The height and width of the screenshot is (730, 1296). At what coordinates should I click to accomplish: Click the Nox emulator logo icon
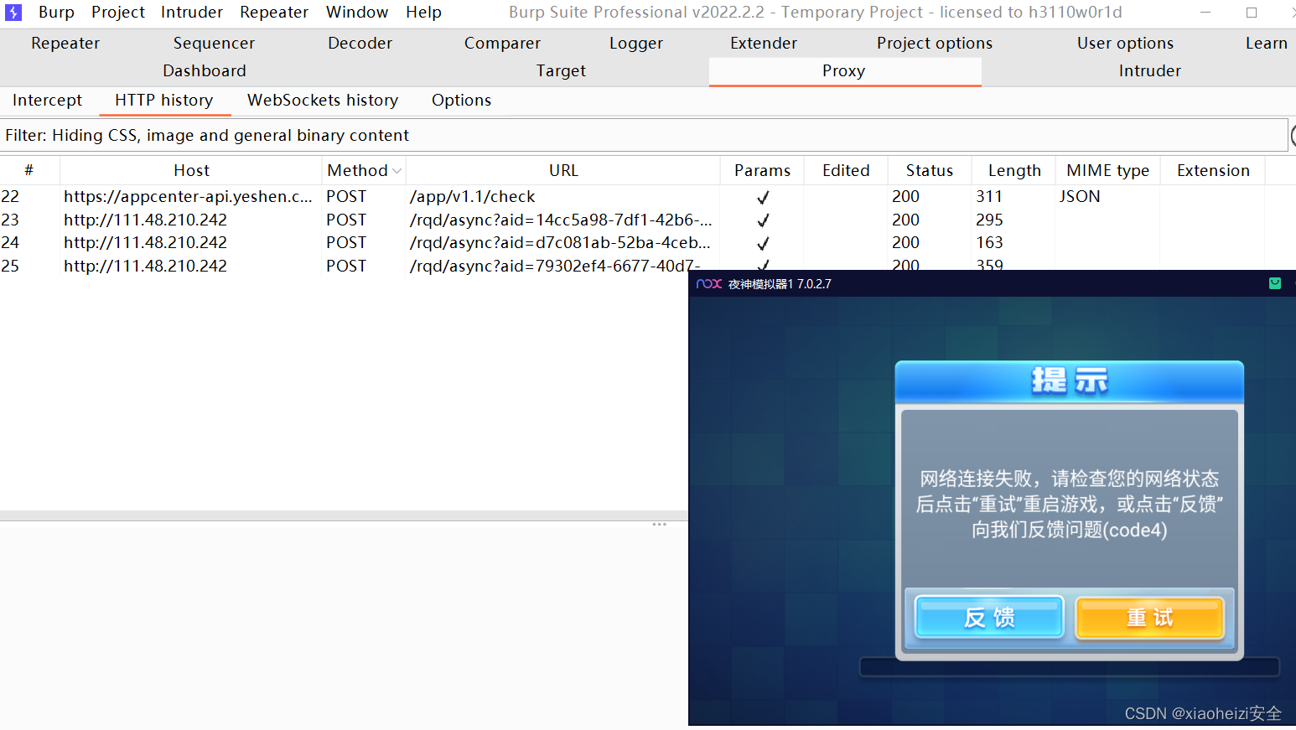click(708, 284)
